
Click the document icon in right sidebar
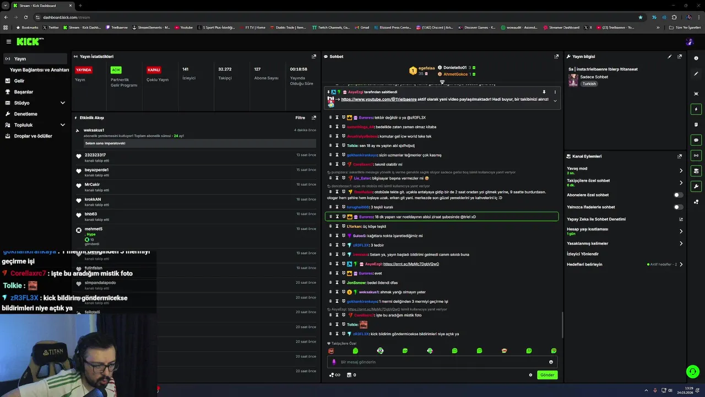coord(696,125)
